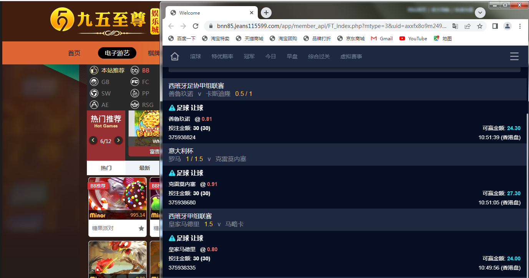
Task: Select 今日 nav item
Action: tap(271, 56)
